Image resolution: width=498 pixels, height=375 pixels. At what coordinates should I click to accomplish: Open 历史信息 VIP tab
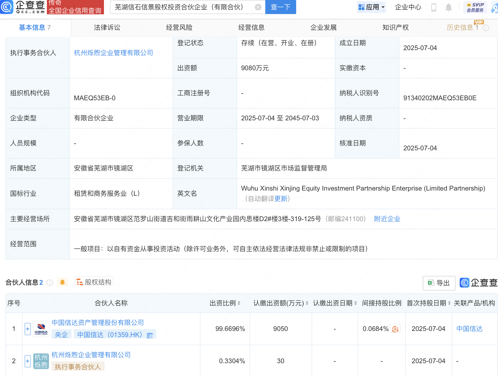[x=462, y=28]
